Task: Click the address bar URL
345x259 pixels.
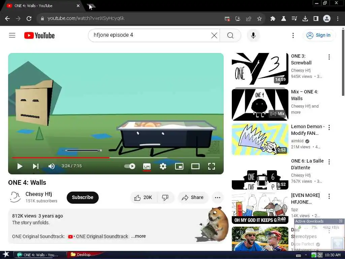Action: [x=86, y=18]
